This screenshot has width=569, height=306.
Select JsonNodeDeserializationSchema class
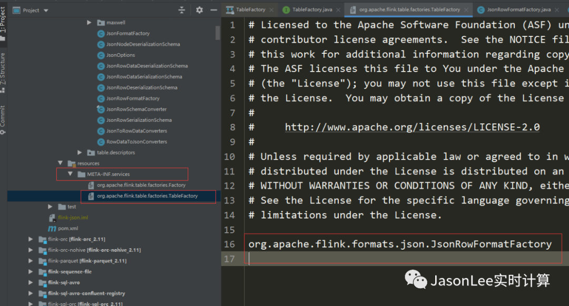143,44
